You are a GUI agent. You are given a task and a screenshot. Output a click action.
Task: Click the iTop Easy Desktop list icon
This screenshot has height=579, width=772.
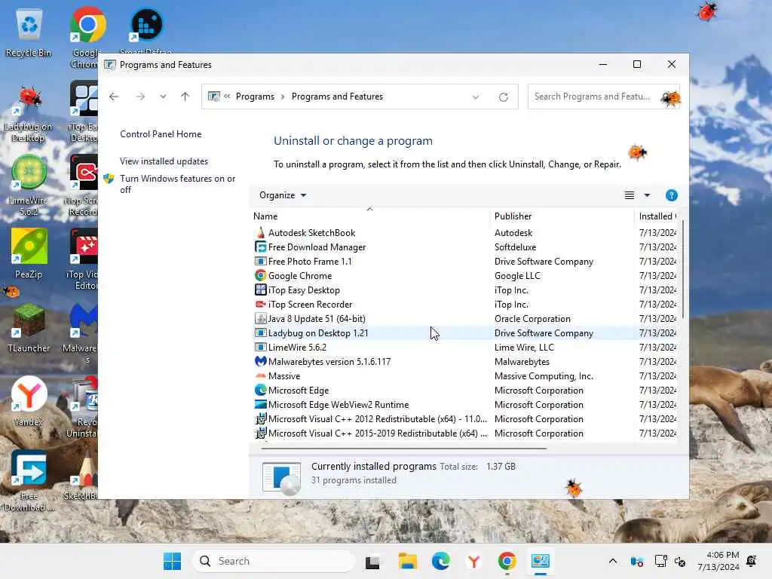[260, 290]
